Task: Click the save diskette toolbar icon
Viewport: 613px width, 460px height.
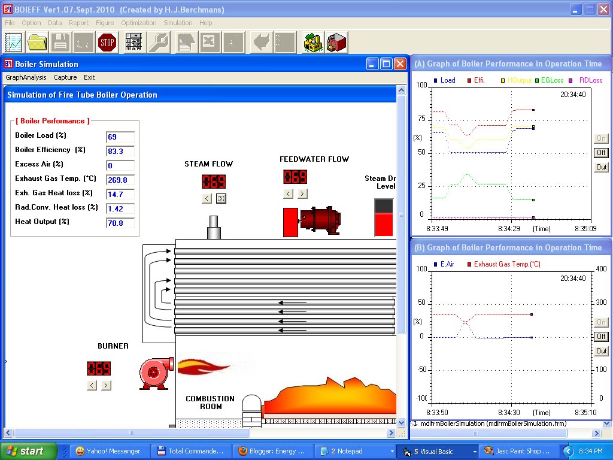Action: click(x=60, y=42)
